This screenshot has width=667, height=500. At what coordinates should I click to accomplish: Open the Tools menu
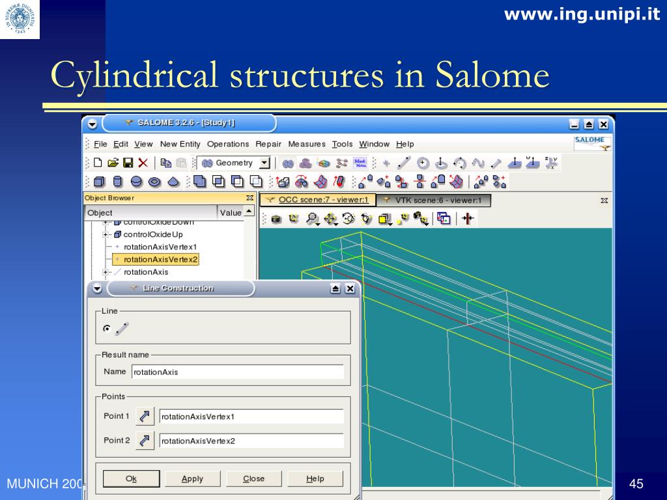click(343, 144)
